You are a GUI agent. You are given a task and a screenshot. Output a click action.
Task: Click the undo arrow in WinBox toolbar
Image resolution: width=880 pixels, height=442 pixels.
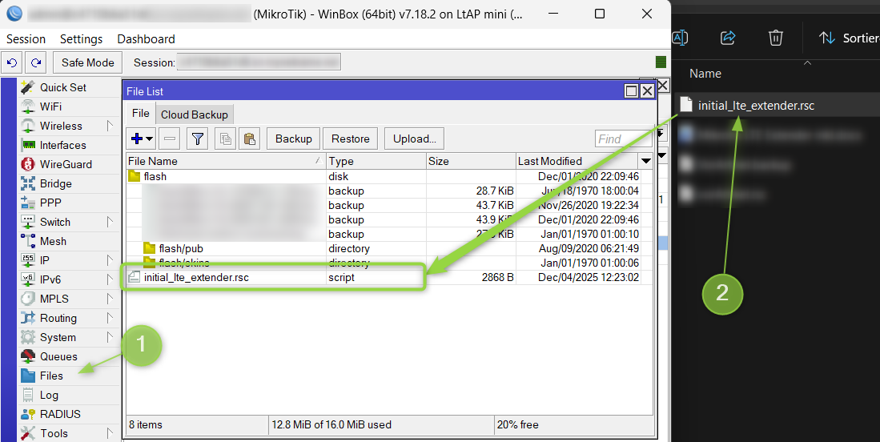(12, 62)
